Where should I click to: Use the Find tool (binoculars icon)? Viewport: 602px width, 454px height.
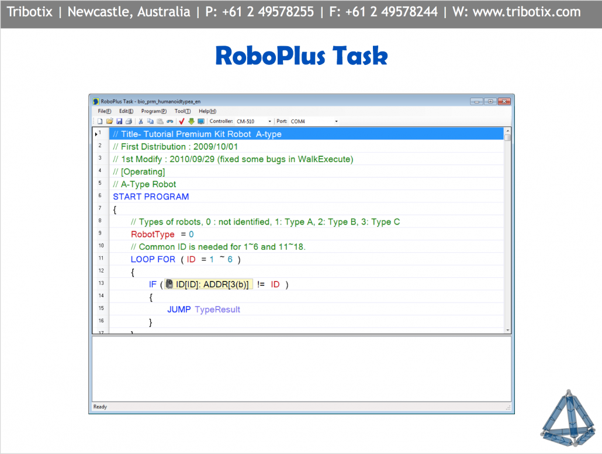[x=169, y=121]
